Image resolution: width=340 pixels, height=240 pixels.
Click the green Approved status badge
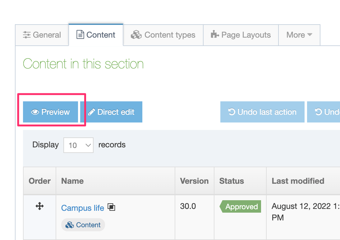[241, 207]
